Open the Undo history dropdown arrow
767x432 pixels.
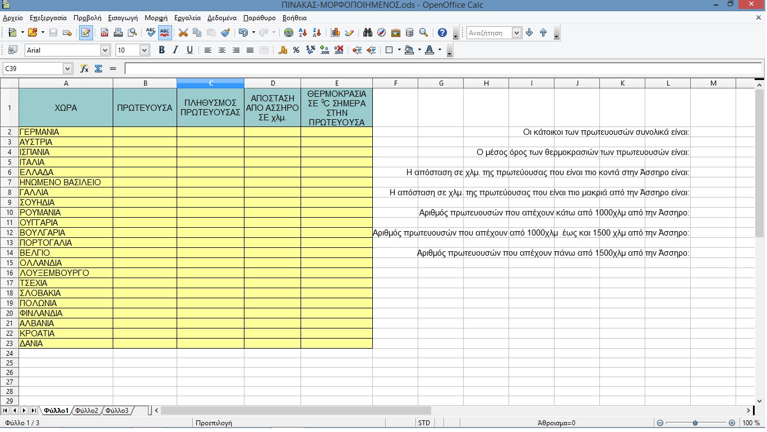click(x=253, y=32)
